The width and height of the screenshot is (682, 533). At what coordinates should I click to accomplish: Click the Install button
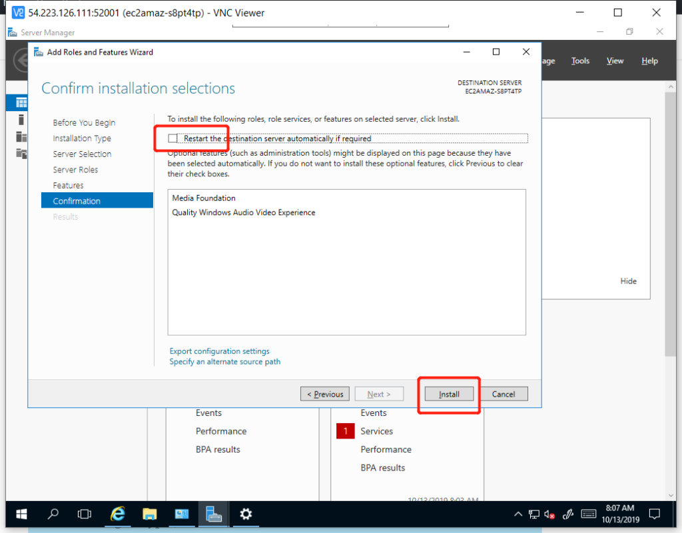point(449,394)
